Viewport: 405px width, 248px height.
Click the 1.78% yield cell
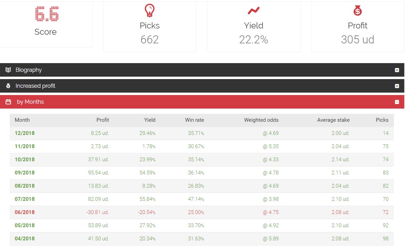click(149, 146)
